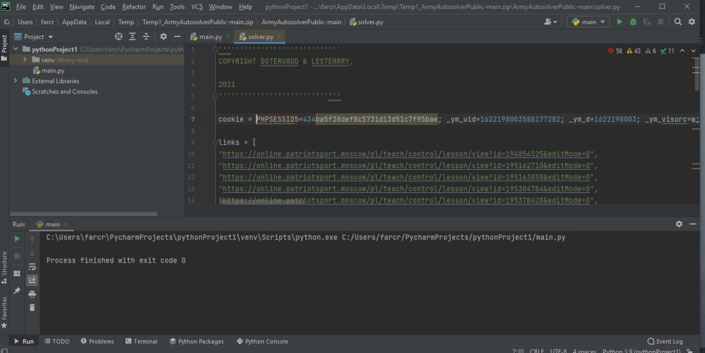Open the Python Console tool window
The image size is (705, 353).
[262, 341]
